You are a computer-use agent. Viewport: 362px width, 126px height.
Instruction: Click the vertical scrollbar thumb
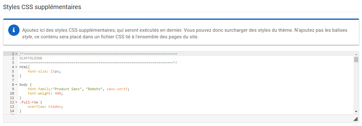(x=356, y=59)
